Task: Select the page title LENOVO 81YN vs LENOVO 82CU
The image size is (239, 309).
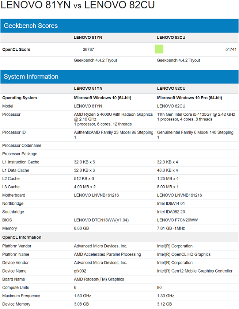Action: pyautogui.click(x=77, y=5)
